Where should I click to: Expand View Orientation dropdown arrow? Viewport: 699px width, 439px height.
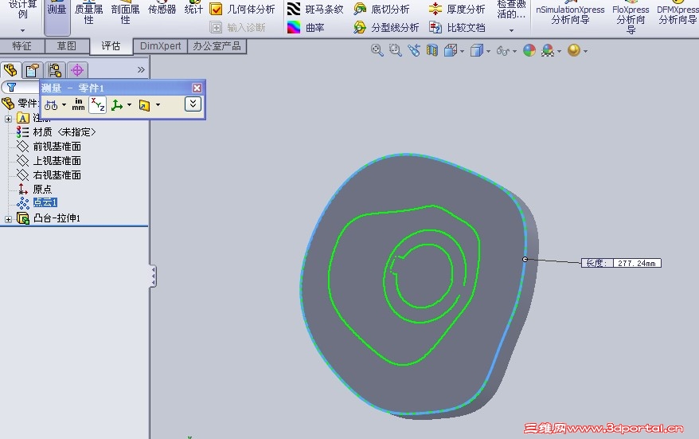(462, 51)
